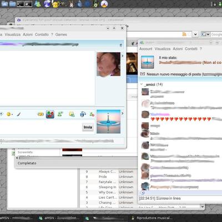Click the status icon above the log line
The width and height of the screenshot is (222, 222).
coord(142,193)
